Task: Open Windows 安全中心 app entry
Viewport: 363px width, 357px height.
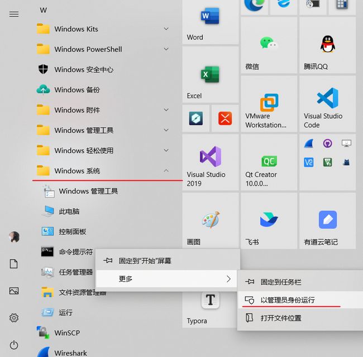Action: pyautogui.click(x=103, y=69)
